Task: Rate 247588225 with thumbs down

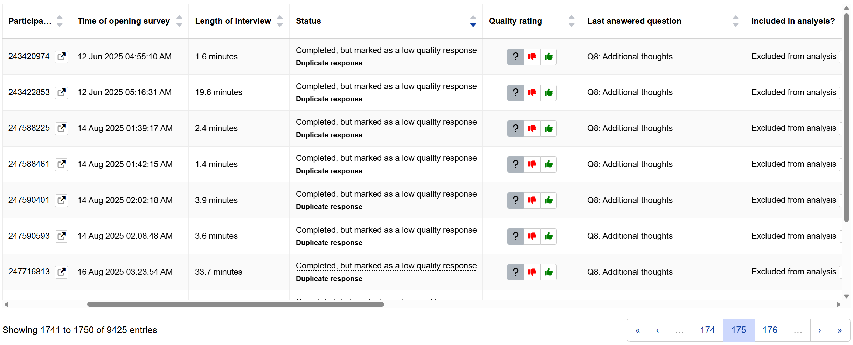Action: (532, 128)
